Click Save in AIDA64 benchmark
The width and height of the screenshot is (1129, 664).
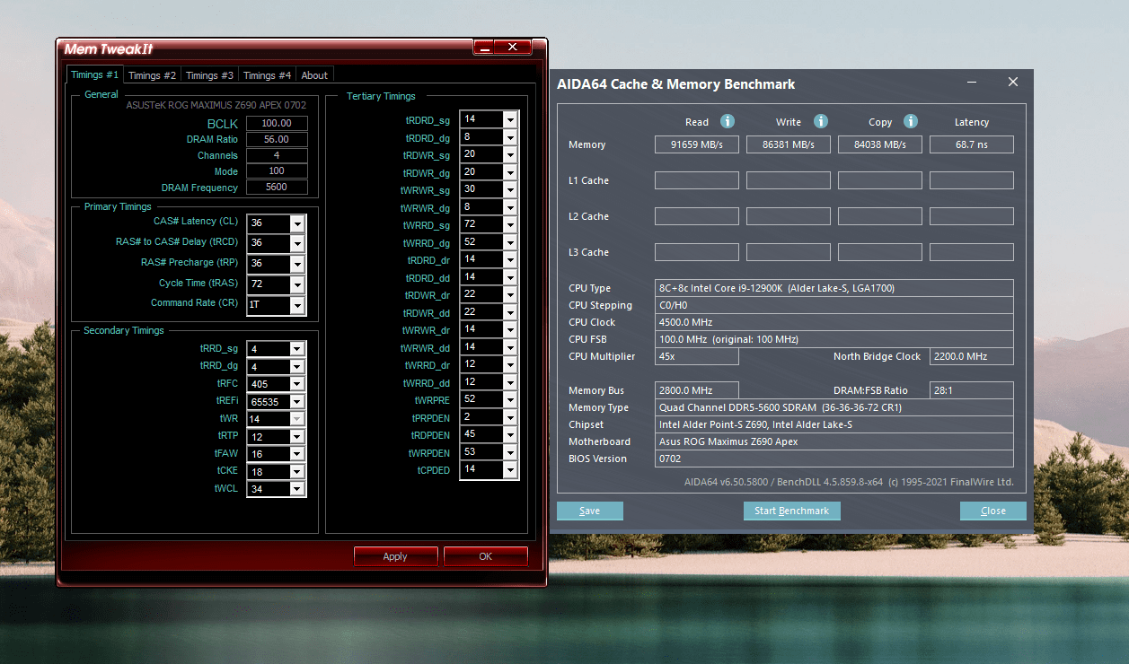pos(590,511)
